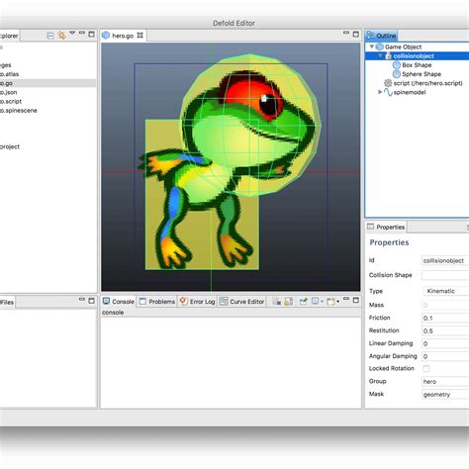469x469 pixels.
Task: Click the Box Shape circle icon
Action: point(397,65)
